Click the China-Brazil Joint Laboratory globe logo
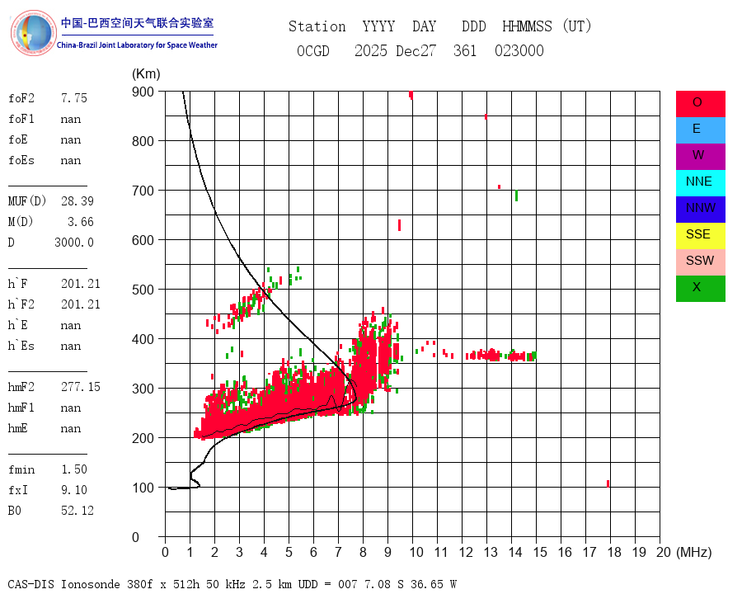Image resolution: width=742 pixels, height=594 pixels. coord(33,33)
